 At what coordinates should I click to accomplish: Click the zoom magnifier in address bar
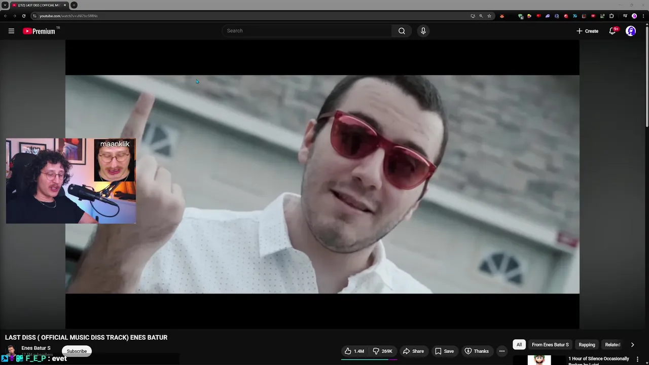tap(481, 16)
